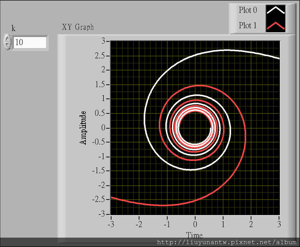Viewport: 300px width, 247px height.
Task: Click the Plot 0 white line swatch in the legend
Action: coord(276,10)
